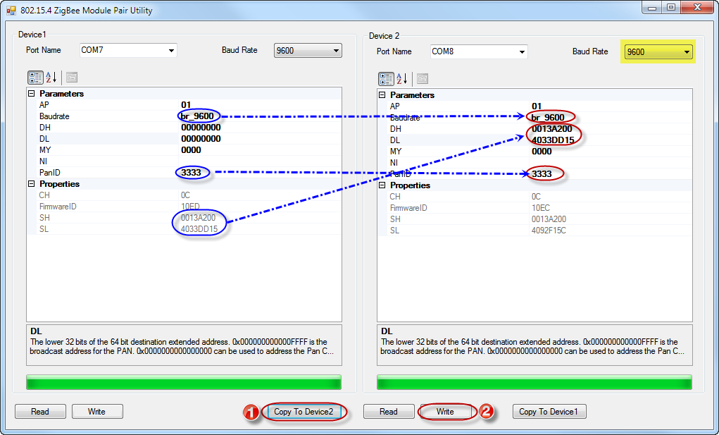The width and height of the screenshot is (719, 435).
Task: Select Device1 CH row value 0C
Action: coord(185,195)
